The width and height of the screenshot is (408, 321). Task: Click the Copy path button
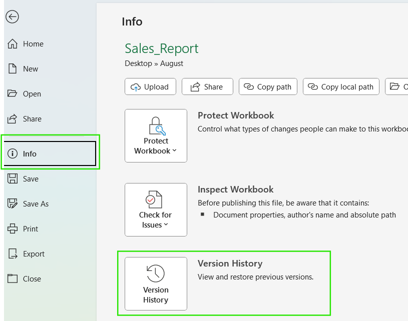(x=268, y=86)
